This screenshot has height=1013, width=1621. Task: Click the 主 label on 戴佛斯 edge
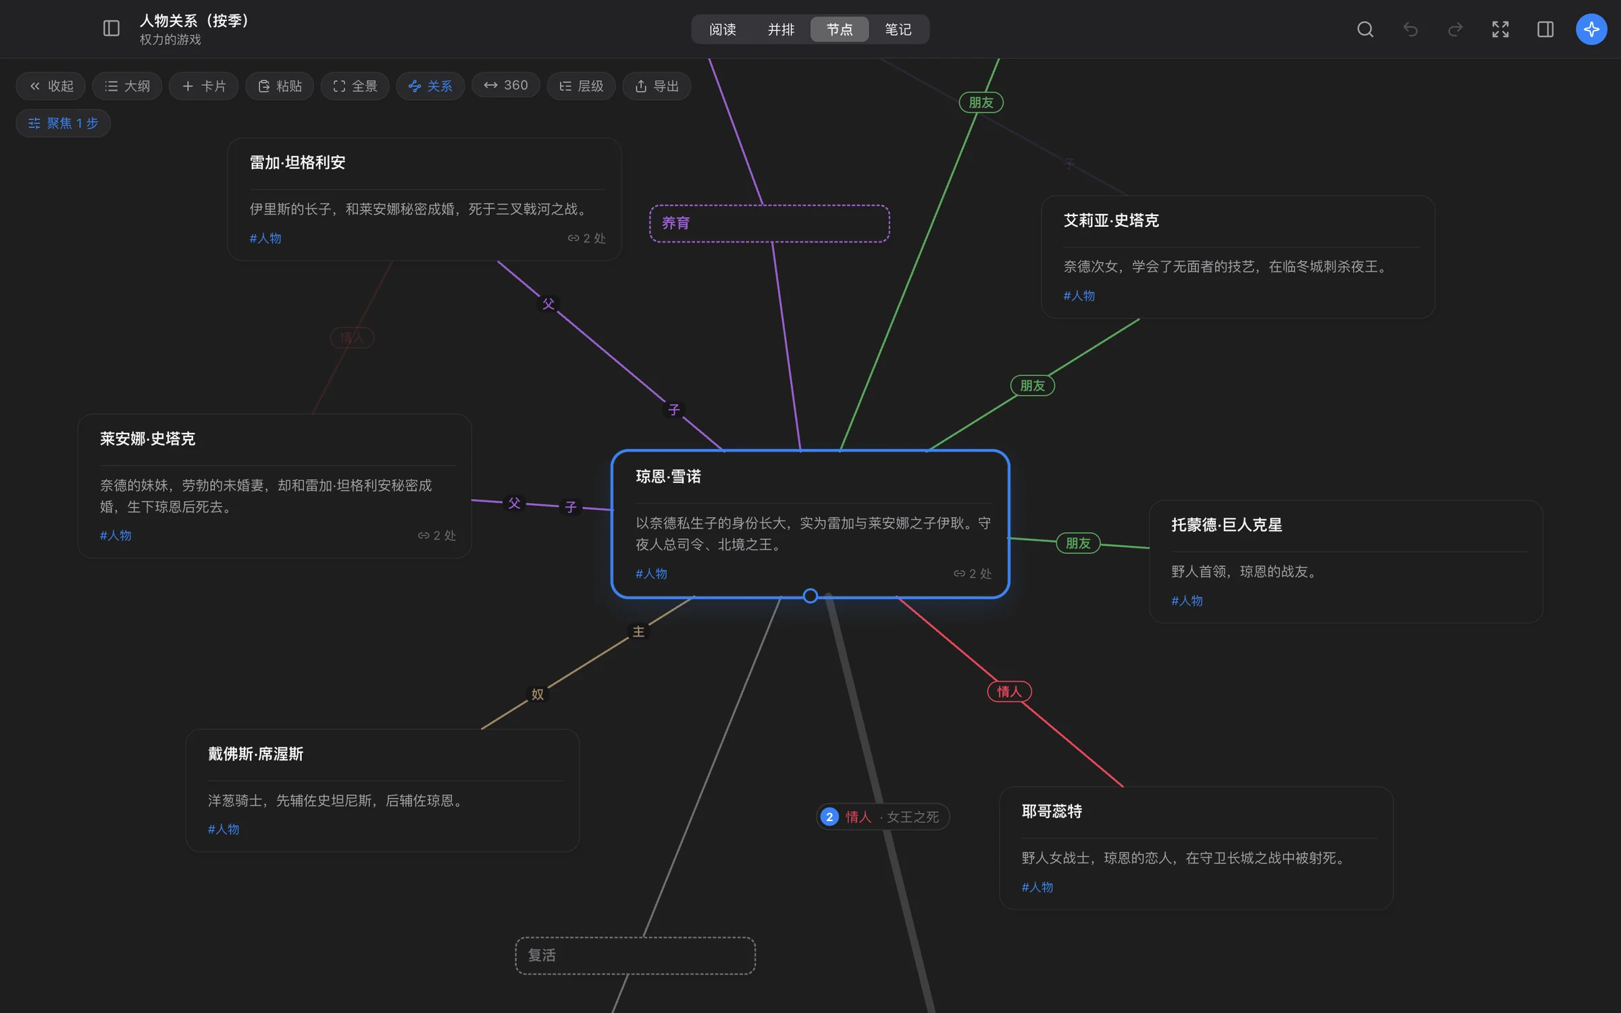[638, 631]
